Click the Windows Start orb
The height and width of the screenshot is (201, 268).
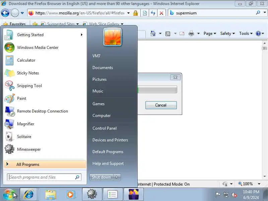pos(9,194)
